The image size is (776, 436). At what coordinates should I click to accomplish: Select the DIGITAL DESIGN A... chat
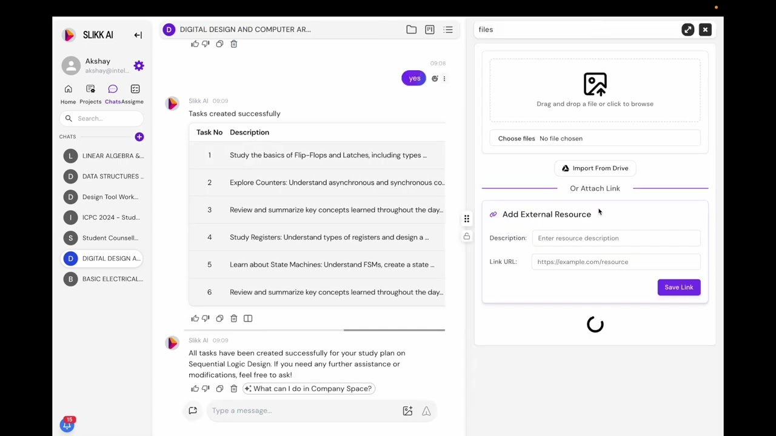[103, 259]
